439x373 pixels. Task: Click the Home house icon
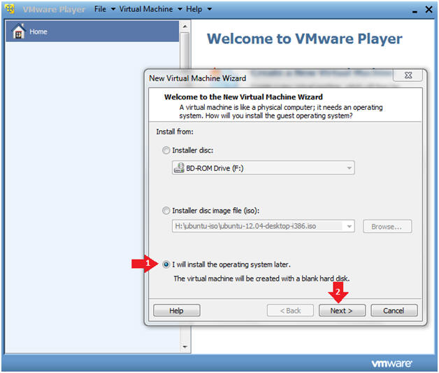(19, 31)
